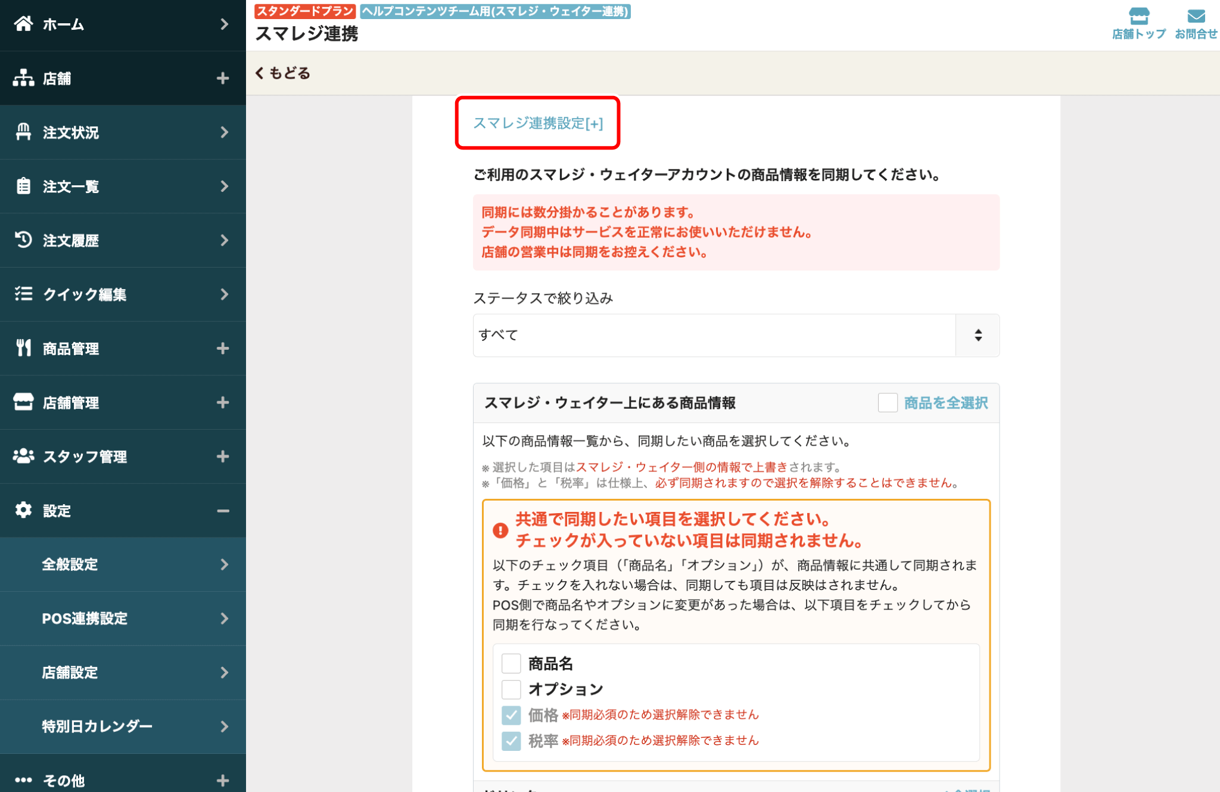Open the 特別日カレンダー submenu item
The width and height of the screenshot is (1220, 792).
[x=123, y=726]
